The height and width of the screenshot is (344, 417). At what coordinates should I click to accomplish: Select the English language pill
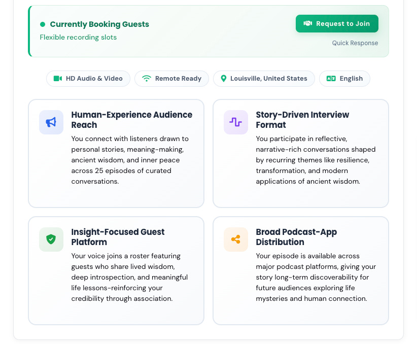pyautogui.click(x=344, y=79)
